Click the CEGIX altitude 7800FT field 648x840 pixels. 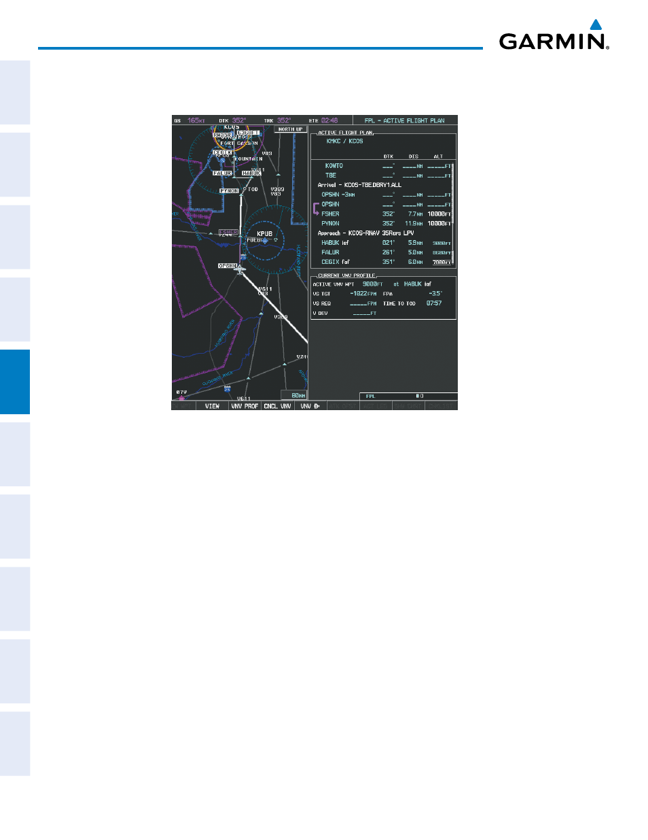pyautogui.click(x=442, y=262)
